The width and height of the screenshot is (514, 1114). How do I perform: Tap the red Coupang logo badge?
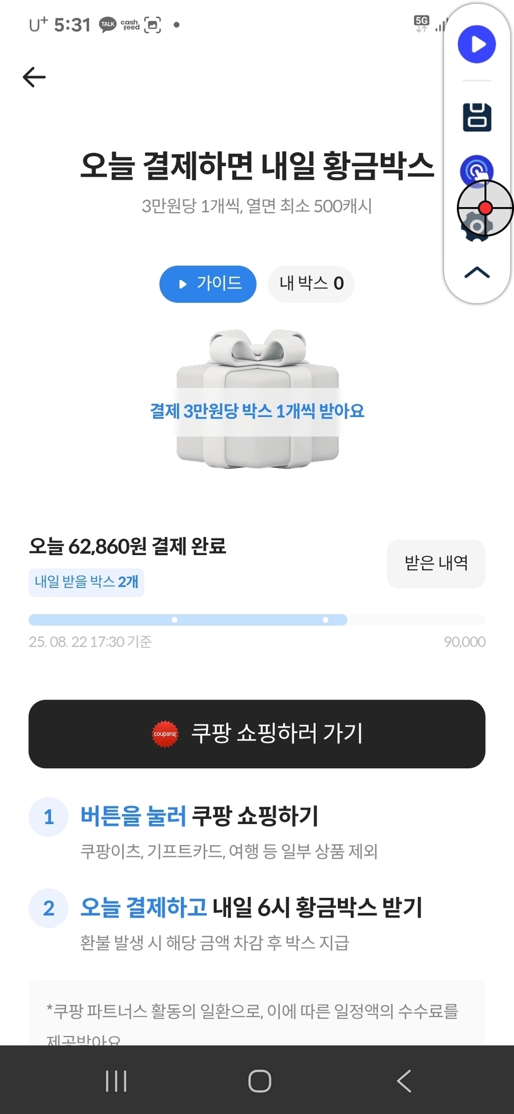[x=165, y=734]
